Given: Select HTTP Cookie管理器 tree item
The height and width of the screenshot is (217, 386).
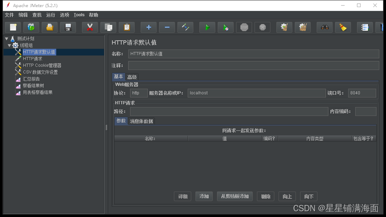Looking at the screenshot, I should (42, 65).
